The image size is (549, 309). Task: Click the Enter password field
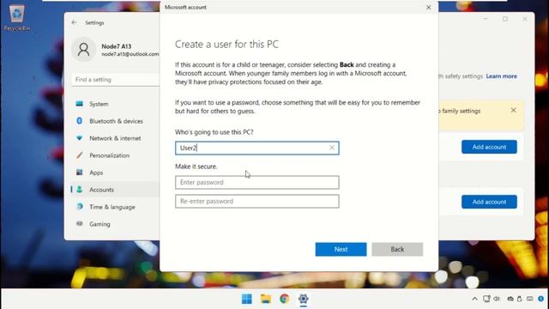(x=257, y=182)
